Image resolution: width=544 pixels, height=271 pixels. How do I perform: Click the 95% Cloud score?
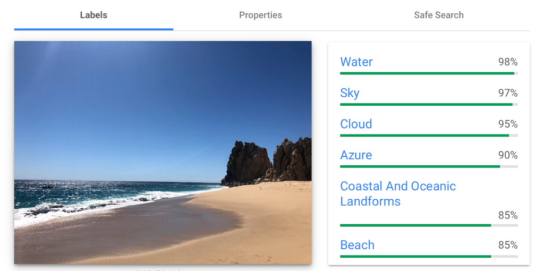(507, 124)
